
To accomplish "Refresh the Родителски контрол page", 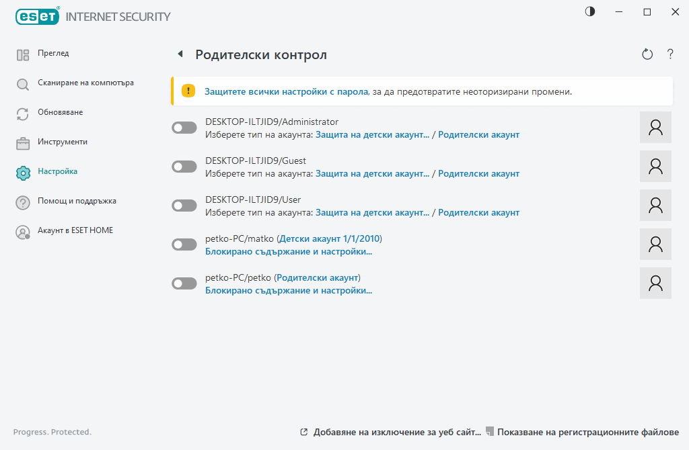I will (x=647, y=54).
